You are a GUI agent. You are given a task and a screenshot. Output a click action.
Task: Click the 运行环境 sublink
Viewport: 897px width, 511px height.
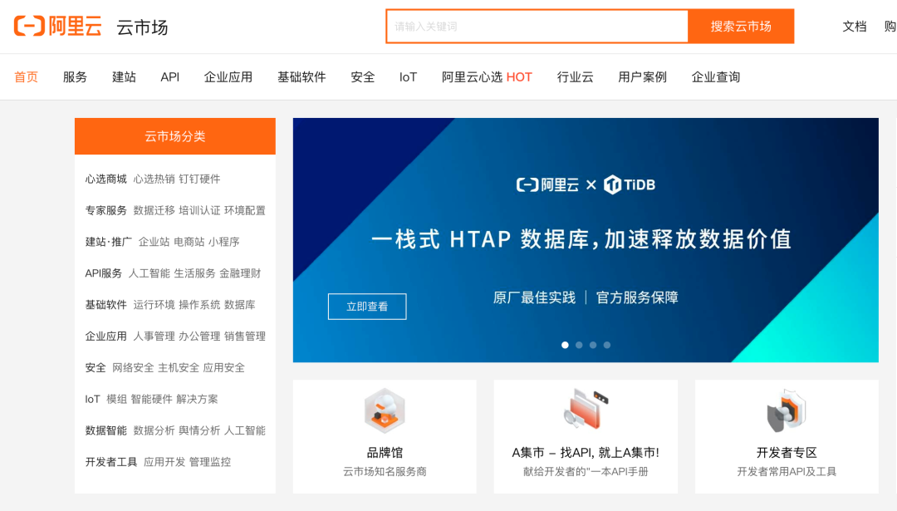[154, 305]
